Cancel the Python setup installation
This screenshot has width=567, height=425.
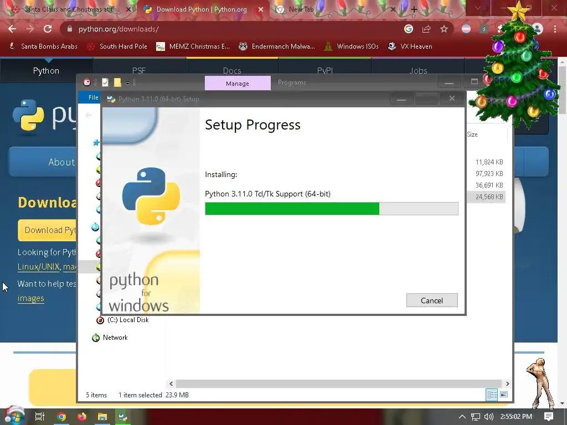[432, 300]
